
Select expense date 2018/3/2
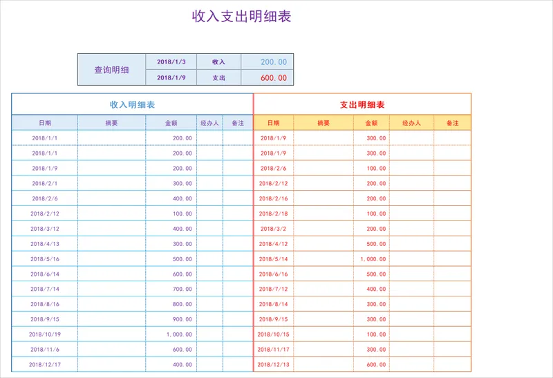click(273, 229)
